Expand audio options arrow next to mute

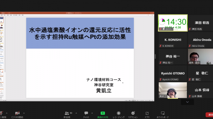(7, 113)
